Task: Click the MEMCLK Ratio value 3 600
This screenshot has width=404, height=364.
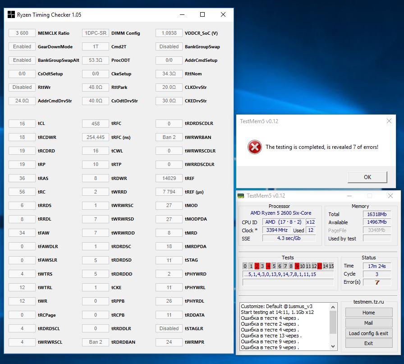Action: pyautogui.click(x=22, y=33)
